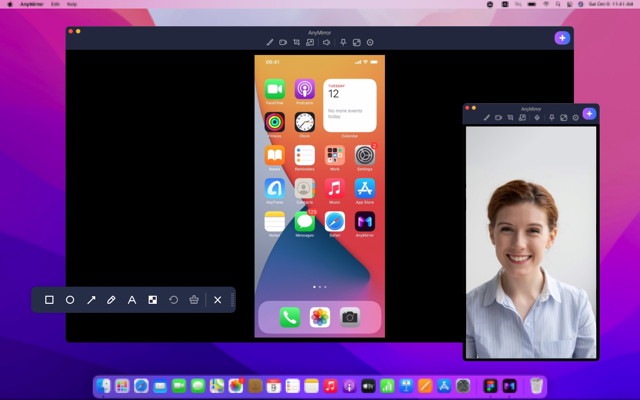Start screen recording in main window

(283, 43)
